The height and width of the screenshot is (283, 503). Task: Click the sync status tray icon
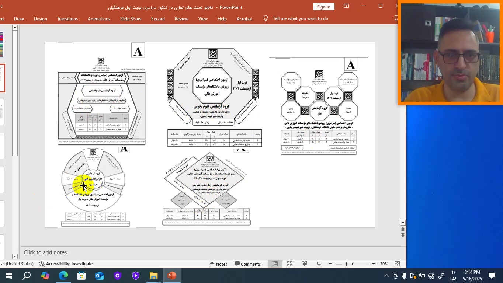tap(413, 276)
